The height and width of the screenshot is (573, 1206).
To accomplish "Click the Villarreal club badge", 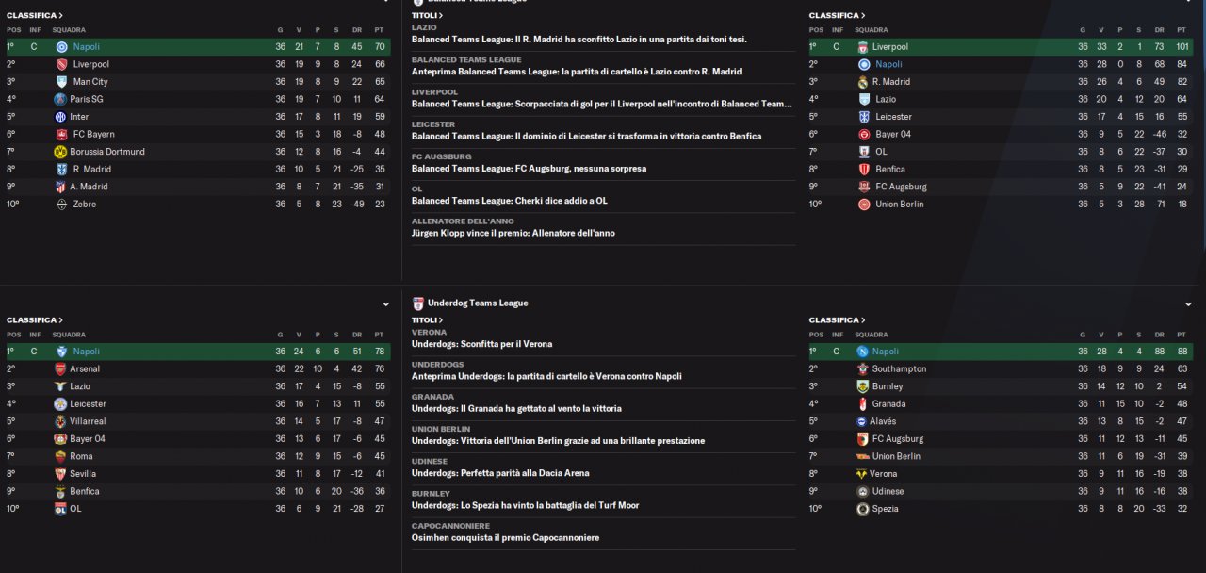I will pyautogui.click(x=61, y=421).
